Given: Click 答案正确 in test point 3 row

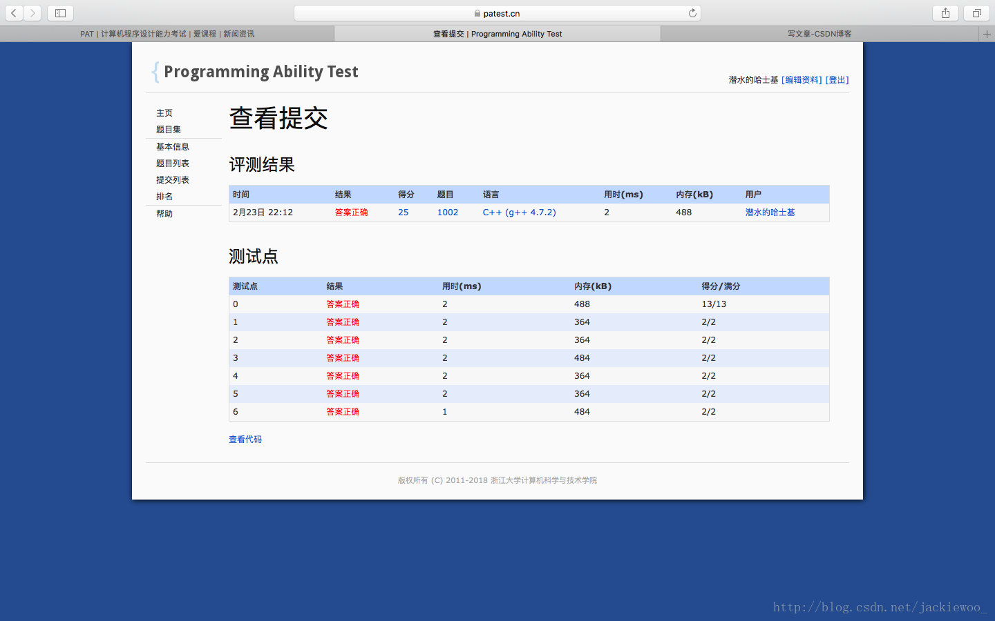Looking at the screenshot, I should pyautogui.click(x=343, y=358).
